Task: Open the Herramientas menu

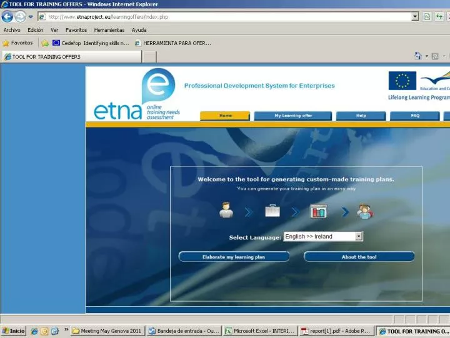Action: tap(109, 30)
